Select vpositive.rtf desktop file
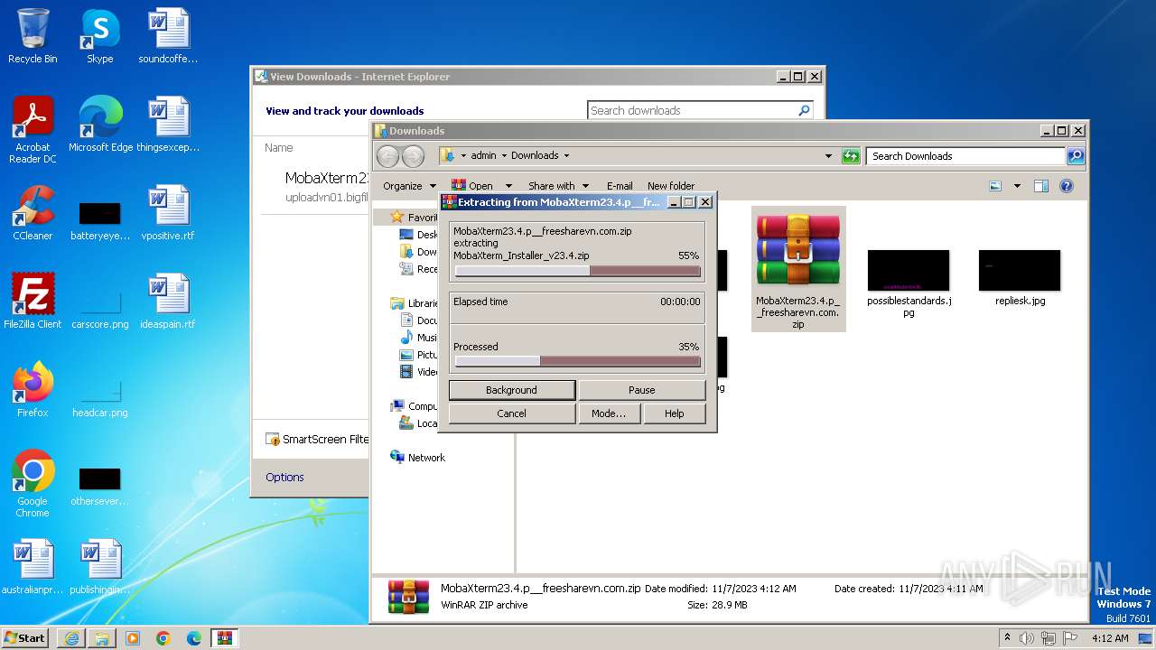 pyautogui.click(x=168, y=213)
